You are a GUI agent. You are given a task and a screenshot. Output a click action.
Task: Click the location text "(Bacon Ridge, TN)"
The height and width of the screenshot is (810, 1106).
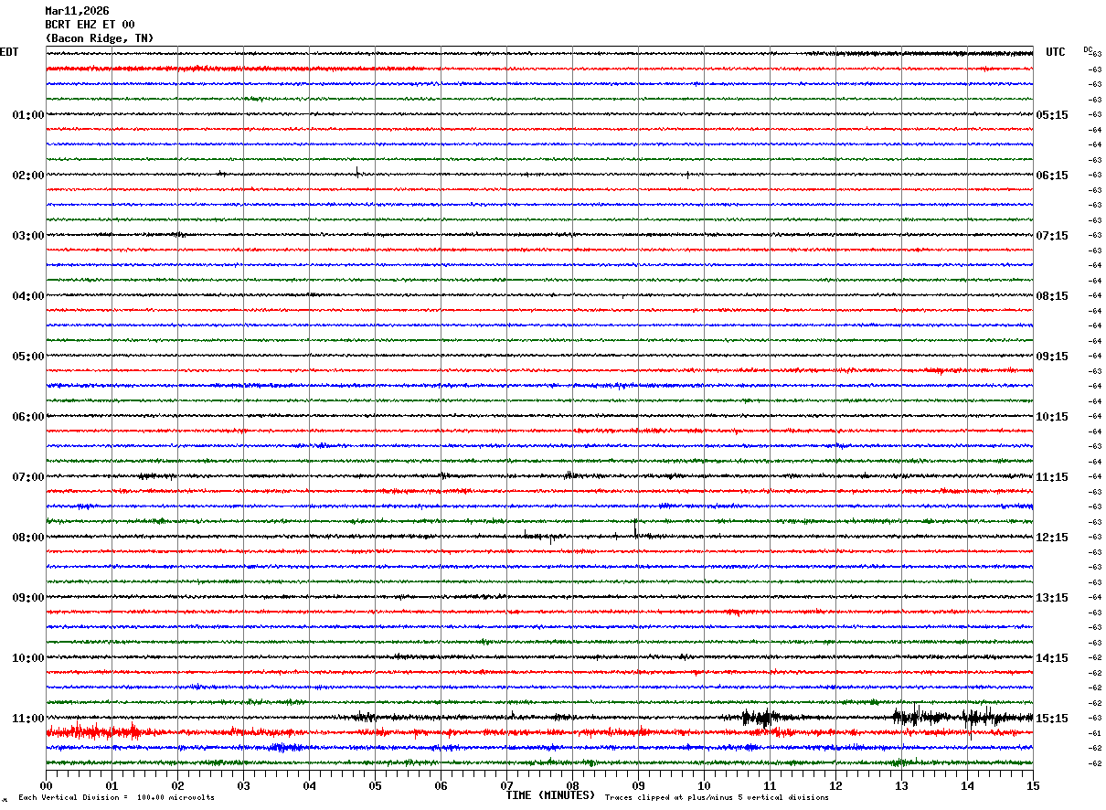(x=100, y=38)
